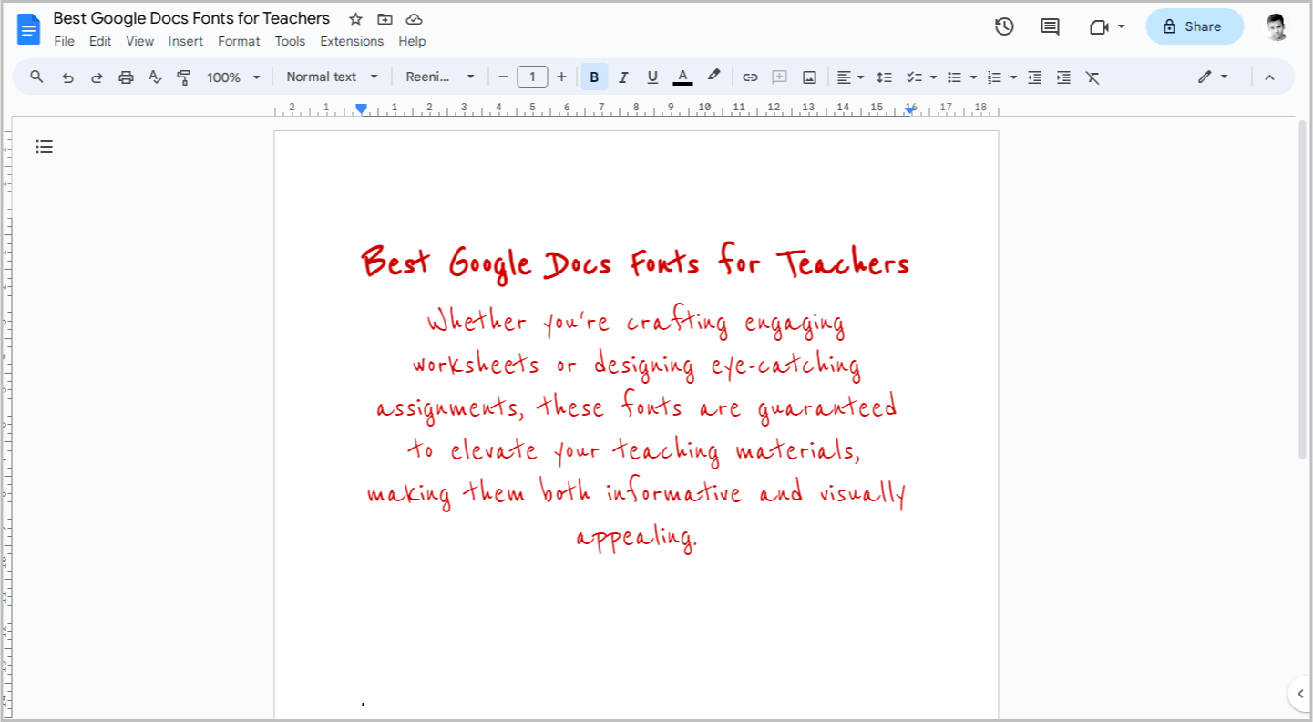
Task: Toggle bold formatting on the selected text
Action: pyautogui.click(x=593, y=77)
